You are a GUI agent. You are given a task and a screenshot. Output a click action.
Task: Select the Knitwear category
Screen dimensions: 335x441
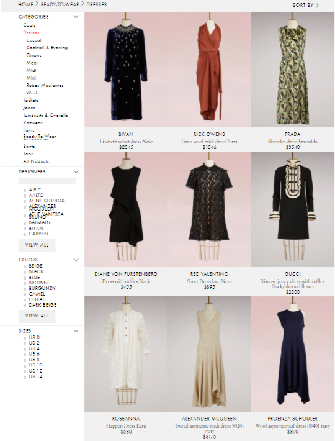(x=33, y=122)
